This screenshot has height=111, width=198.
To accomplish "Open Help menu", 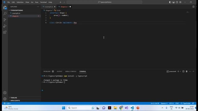I will tap(50, 2).
